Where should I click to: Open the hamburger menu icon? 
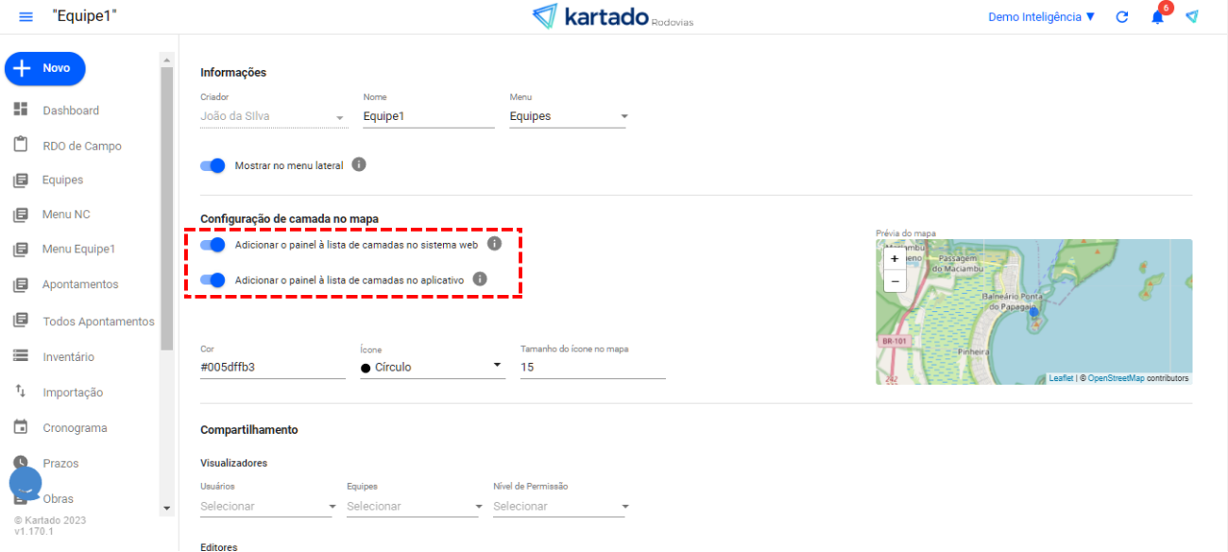(x=26, y=17)
